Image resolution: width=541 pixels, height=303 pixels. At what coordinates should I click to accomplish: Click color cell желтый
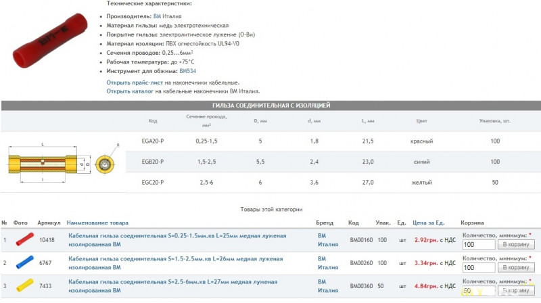(421, 183)
